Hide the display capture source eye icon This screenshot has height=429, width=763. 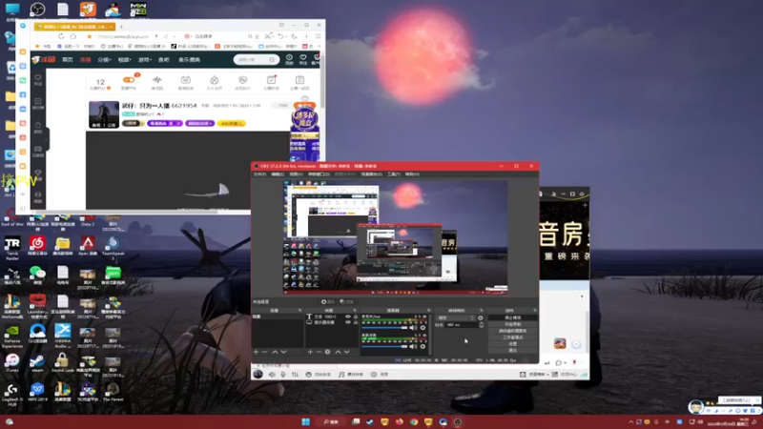click(348, 322)
